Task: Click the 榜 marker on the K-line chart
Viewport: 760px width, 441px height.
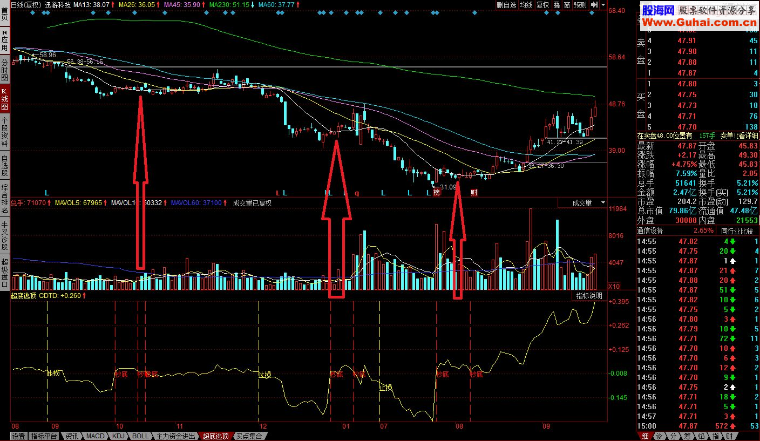Action: pos(436,193)
